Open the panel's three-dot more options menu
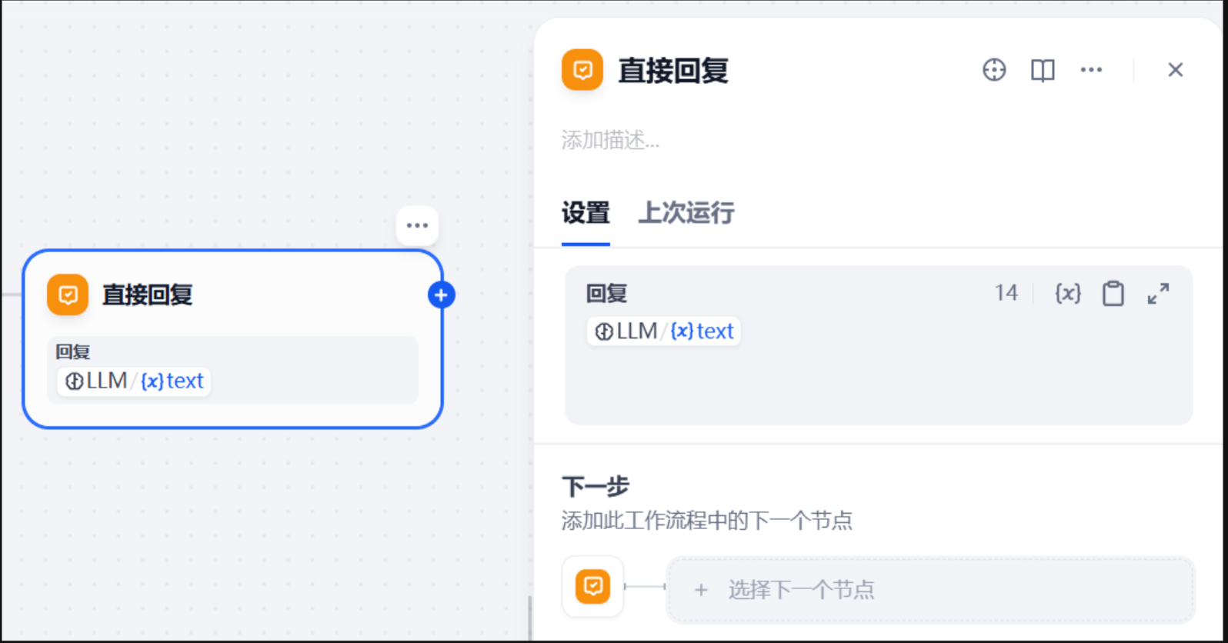1228x643 pixels. (x=1091, y=70)
